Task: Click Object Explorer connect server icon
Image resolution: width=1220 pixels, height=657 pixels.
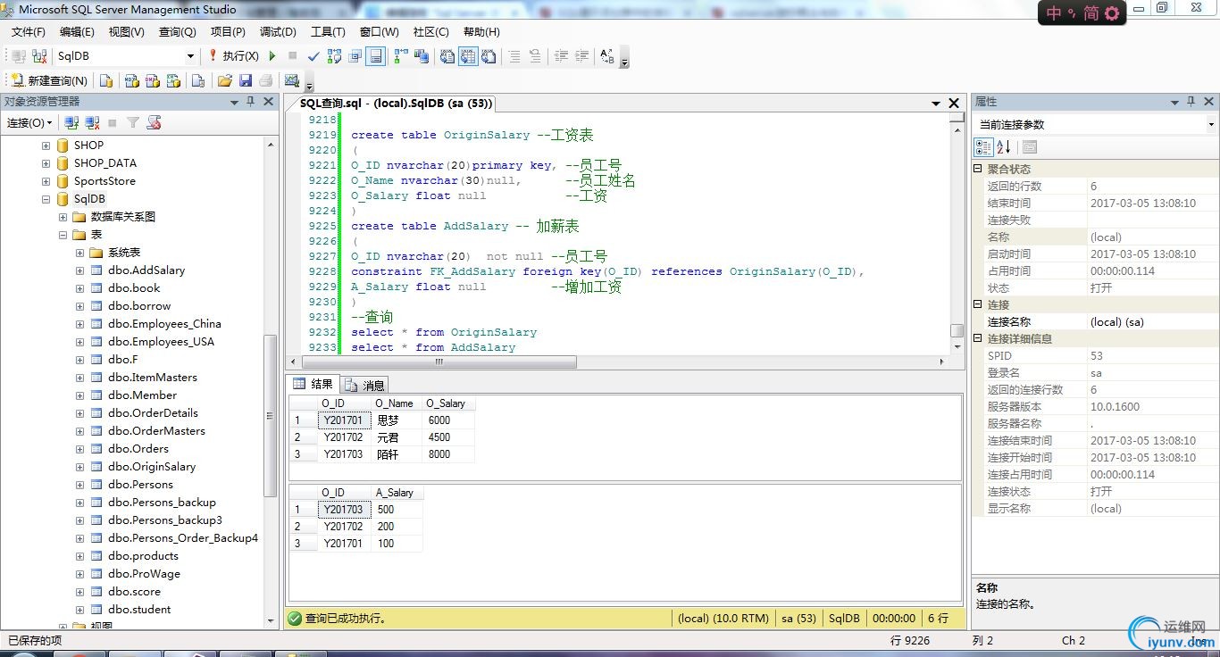Action: point(72,123)
